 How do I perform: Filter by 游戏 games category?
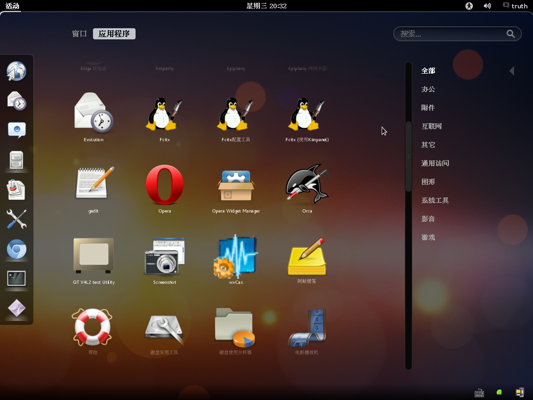pos(428,237)
